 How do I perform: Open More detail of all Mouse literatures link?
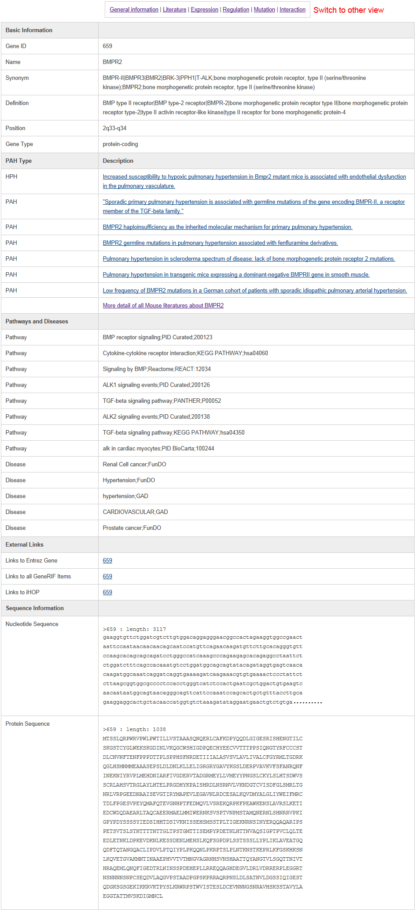pyautogui.click(x=163, y=306)
